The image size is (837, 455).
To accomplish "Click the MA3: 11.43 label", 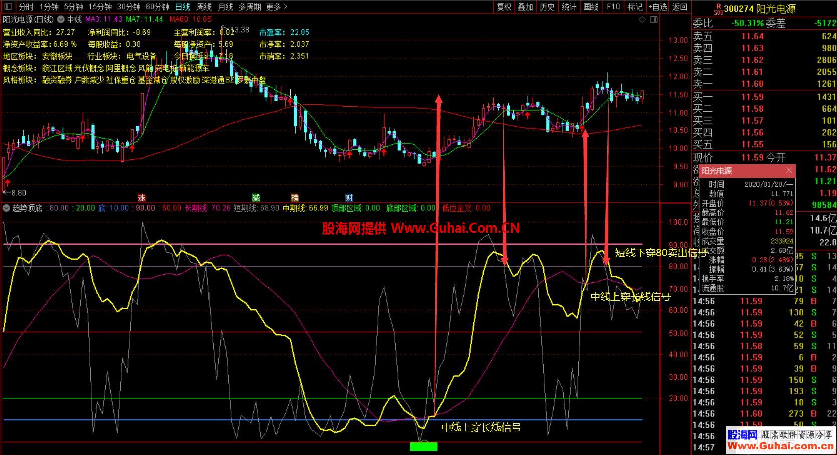I will [104, 19].
